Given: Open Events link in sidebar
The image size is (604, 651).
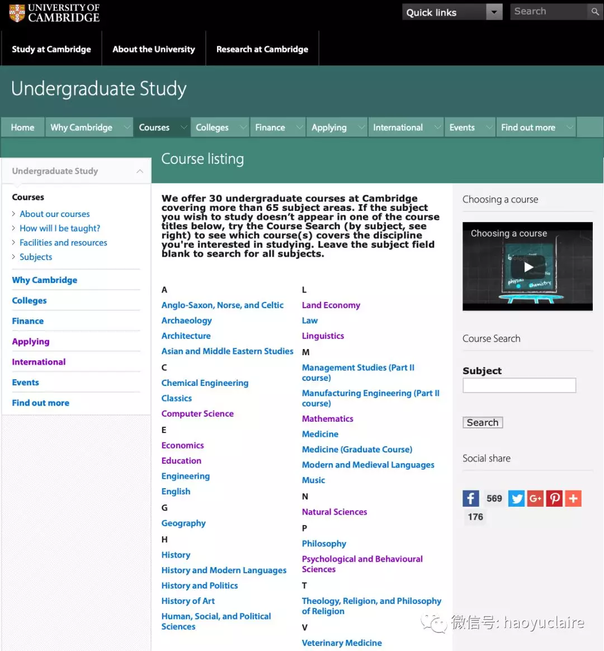Looking at the screenshot, I should [25, 383].
